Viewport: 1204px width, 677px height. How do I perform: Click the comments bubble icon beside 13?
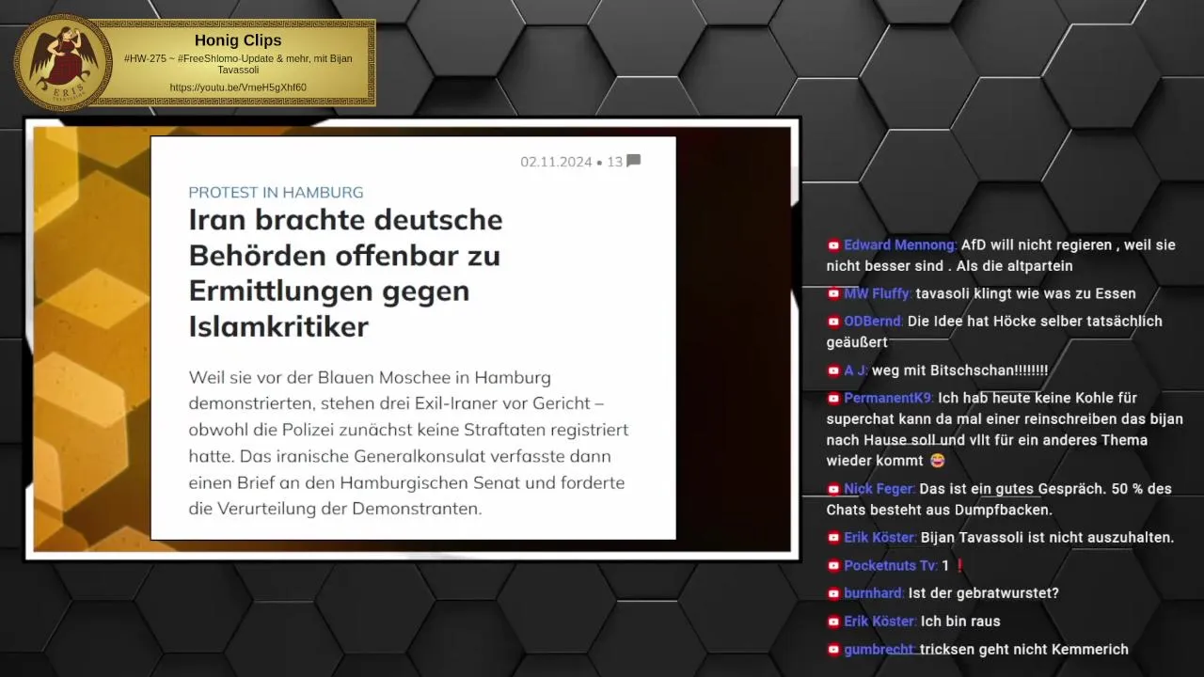pyautogui.click(x=634, y=161)
